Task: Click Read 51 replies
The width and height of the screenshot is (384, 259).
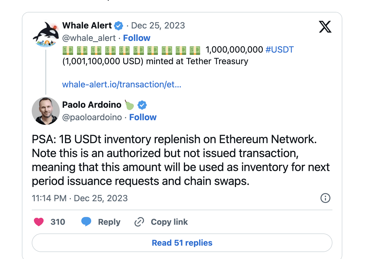Action: [182, 243]
